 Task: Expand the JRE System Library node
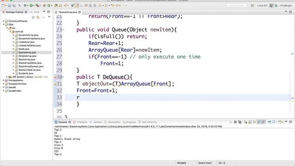[x=7, y=77]
